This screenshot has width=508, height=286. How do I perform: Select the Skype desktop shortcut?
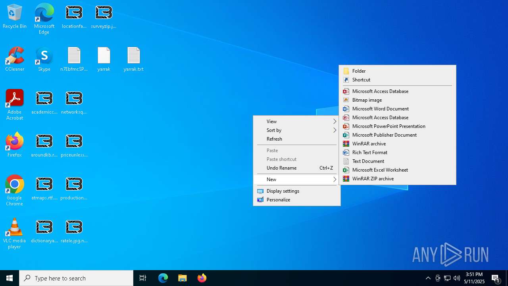coord(44,60)
